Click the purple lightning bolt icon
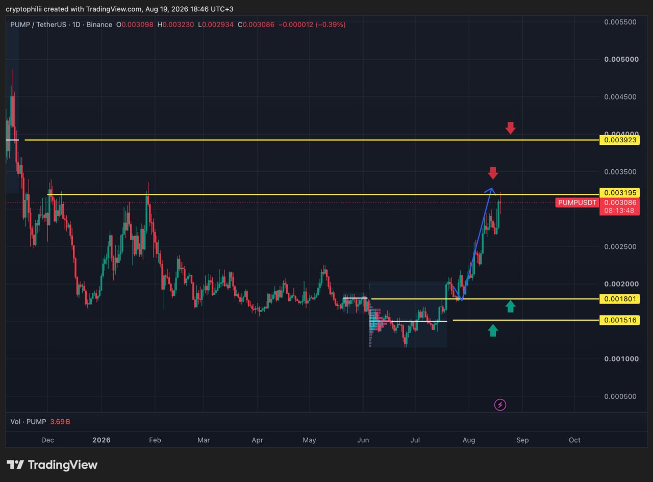This screenshot has height=482, width=653. pos(500,405)
